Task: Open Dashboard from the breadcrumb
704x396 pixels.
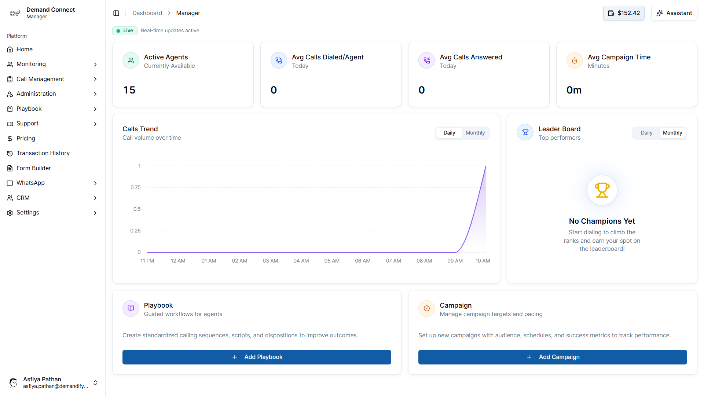Action: coord(147,13)
